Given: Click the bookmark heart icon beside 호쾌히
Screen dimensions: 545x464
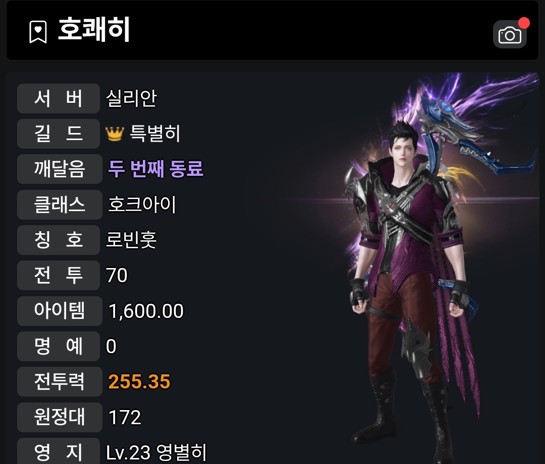Looking at the screenshot, I should click(38, 32).
